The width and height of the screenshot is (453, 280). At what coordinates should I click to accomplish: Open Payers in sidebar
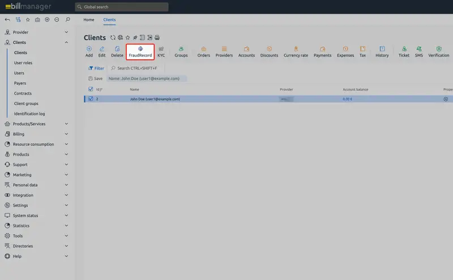coord(20,83)
